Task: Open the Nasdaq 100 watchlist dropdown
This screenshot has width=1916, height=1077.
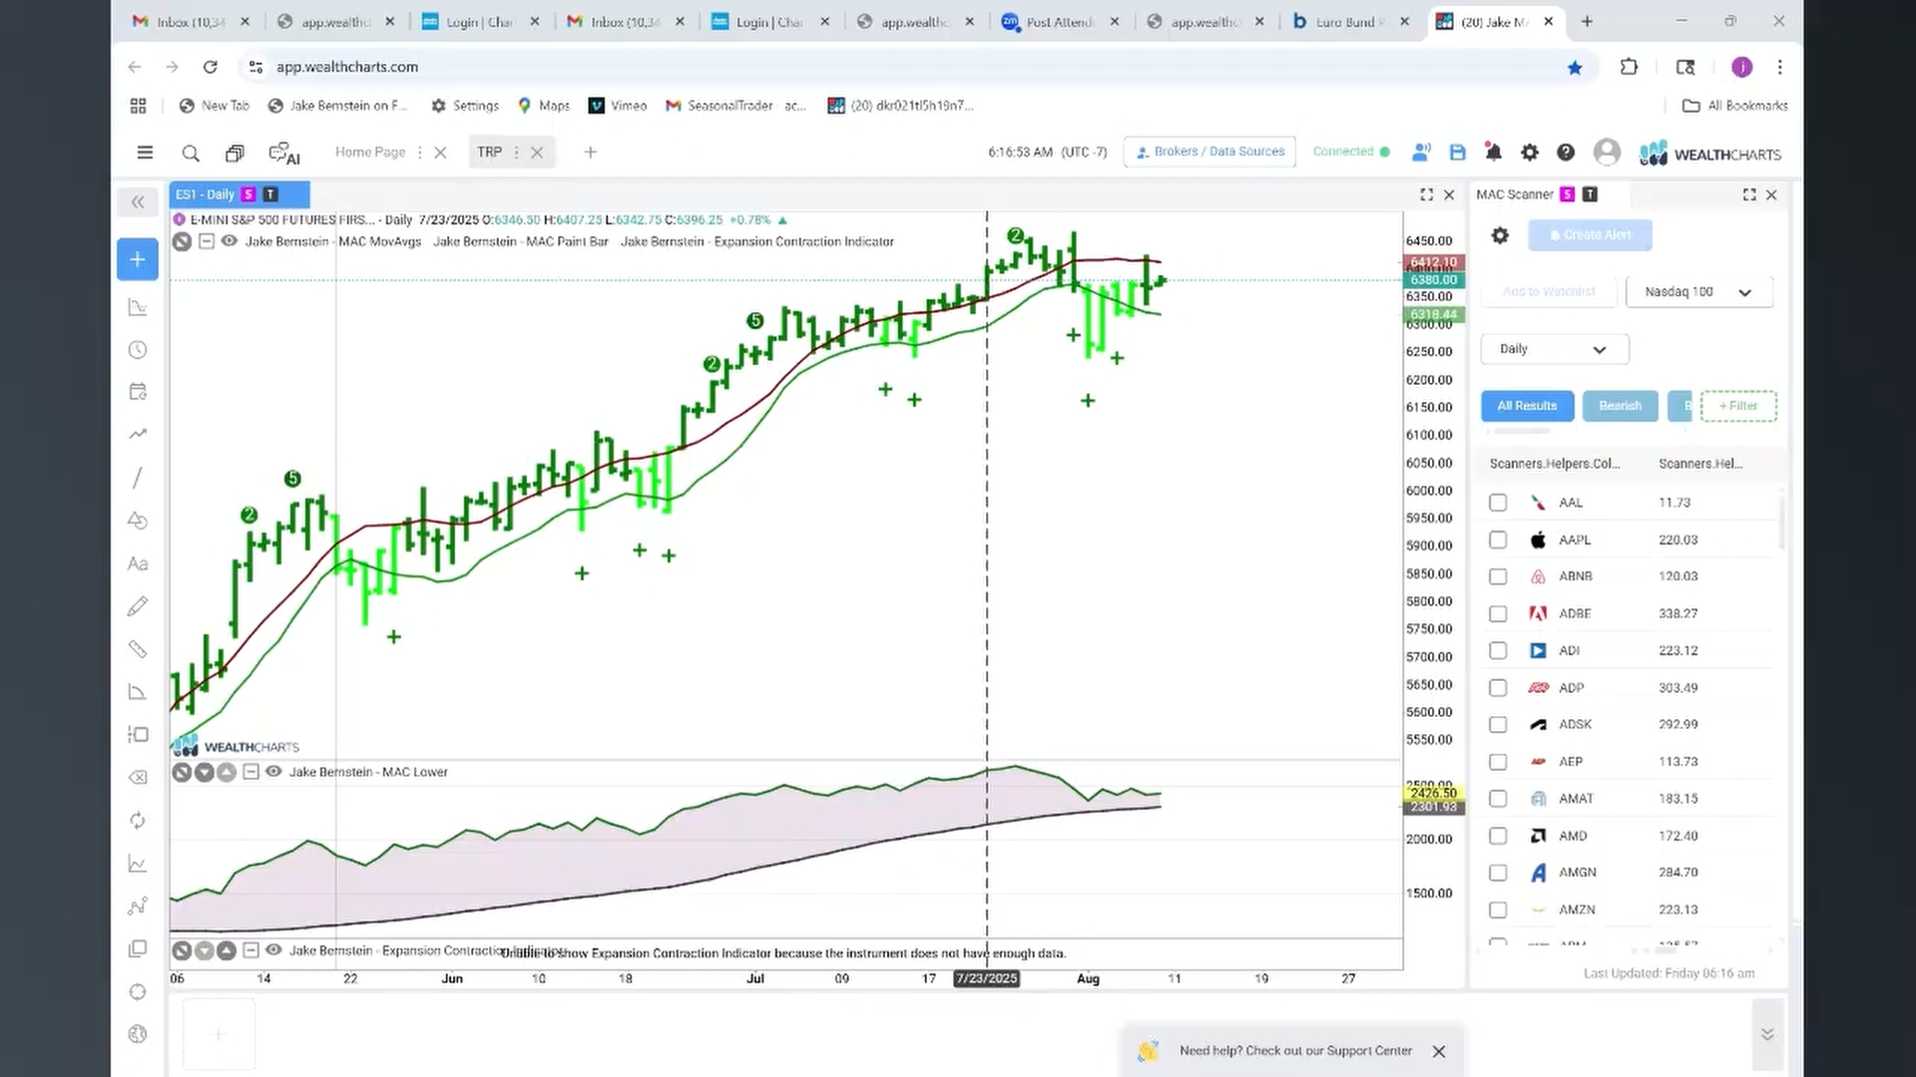Action: pos(1699,292)
